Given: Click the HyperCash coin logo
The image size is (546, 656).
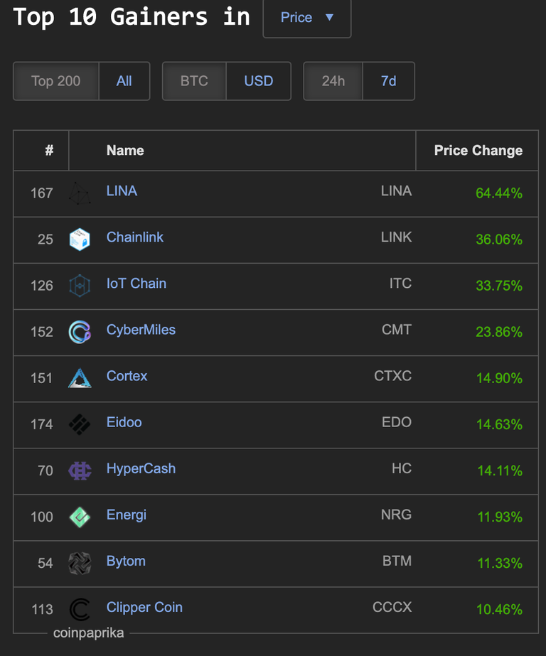Looking at the screenshot, I should tap(80, 471).
